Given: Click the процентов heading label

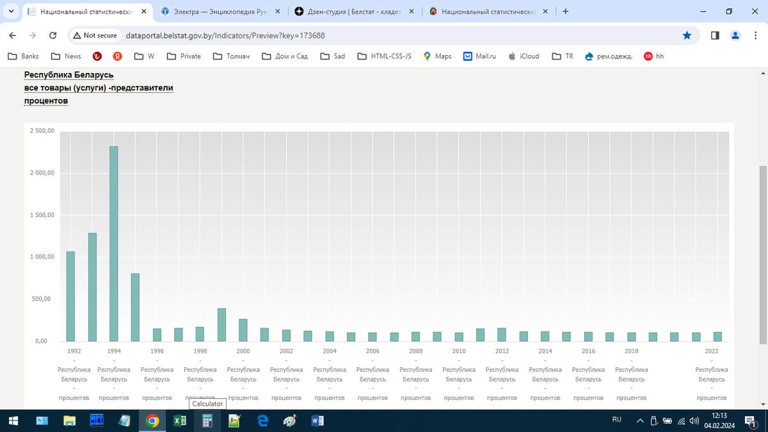Looking at the screenshot, I should click(46, 100).
